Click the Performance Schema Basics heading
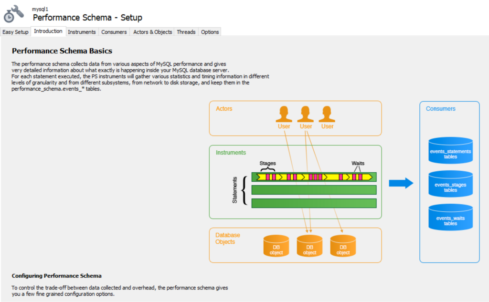 [62, 51]
